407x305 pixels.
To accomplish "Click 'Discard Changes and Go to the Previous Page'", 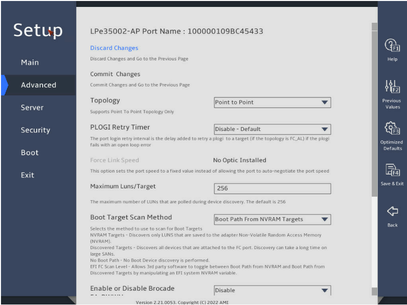I will pos(139,59).
